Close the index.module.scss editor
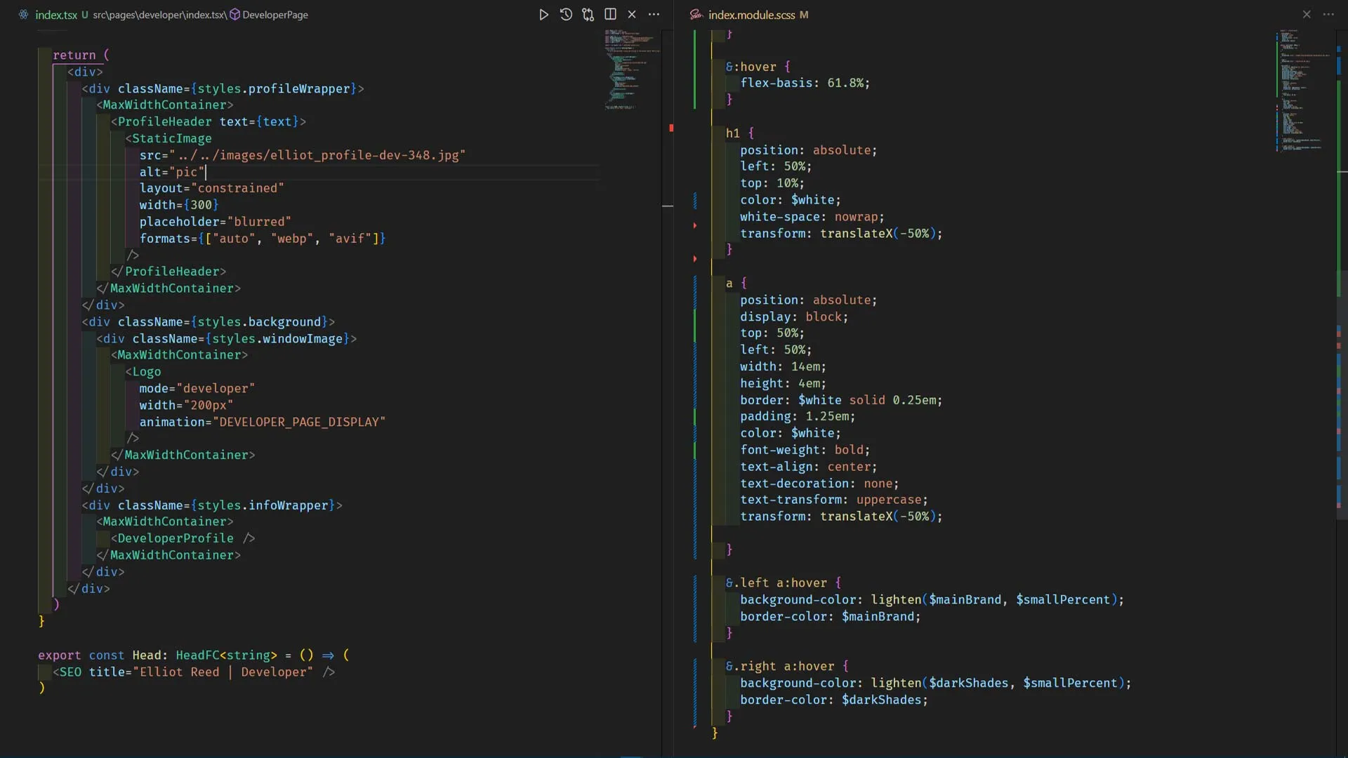The image size is (1348, 758). (1307, 14)
